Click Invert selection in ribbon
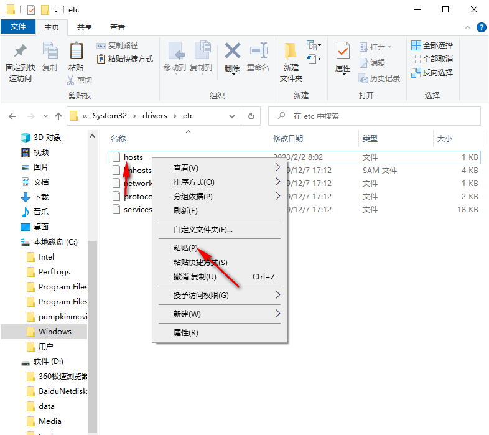The height and width of the screenshot is (435, 489). click(x=432, y=73)
